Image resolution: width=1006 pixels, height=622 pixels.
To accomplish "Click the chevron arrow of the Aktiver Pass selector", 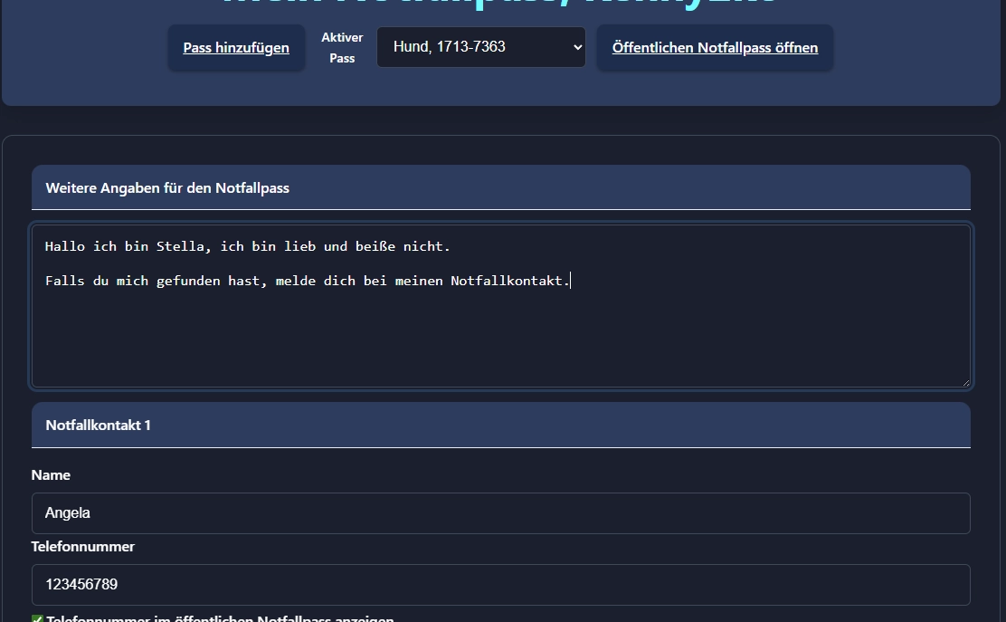I will click(578, 47).
